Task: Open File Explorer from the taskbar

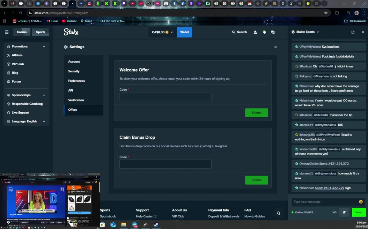Action: click(124, 225)
